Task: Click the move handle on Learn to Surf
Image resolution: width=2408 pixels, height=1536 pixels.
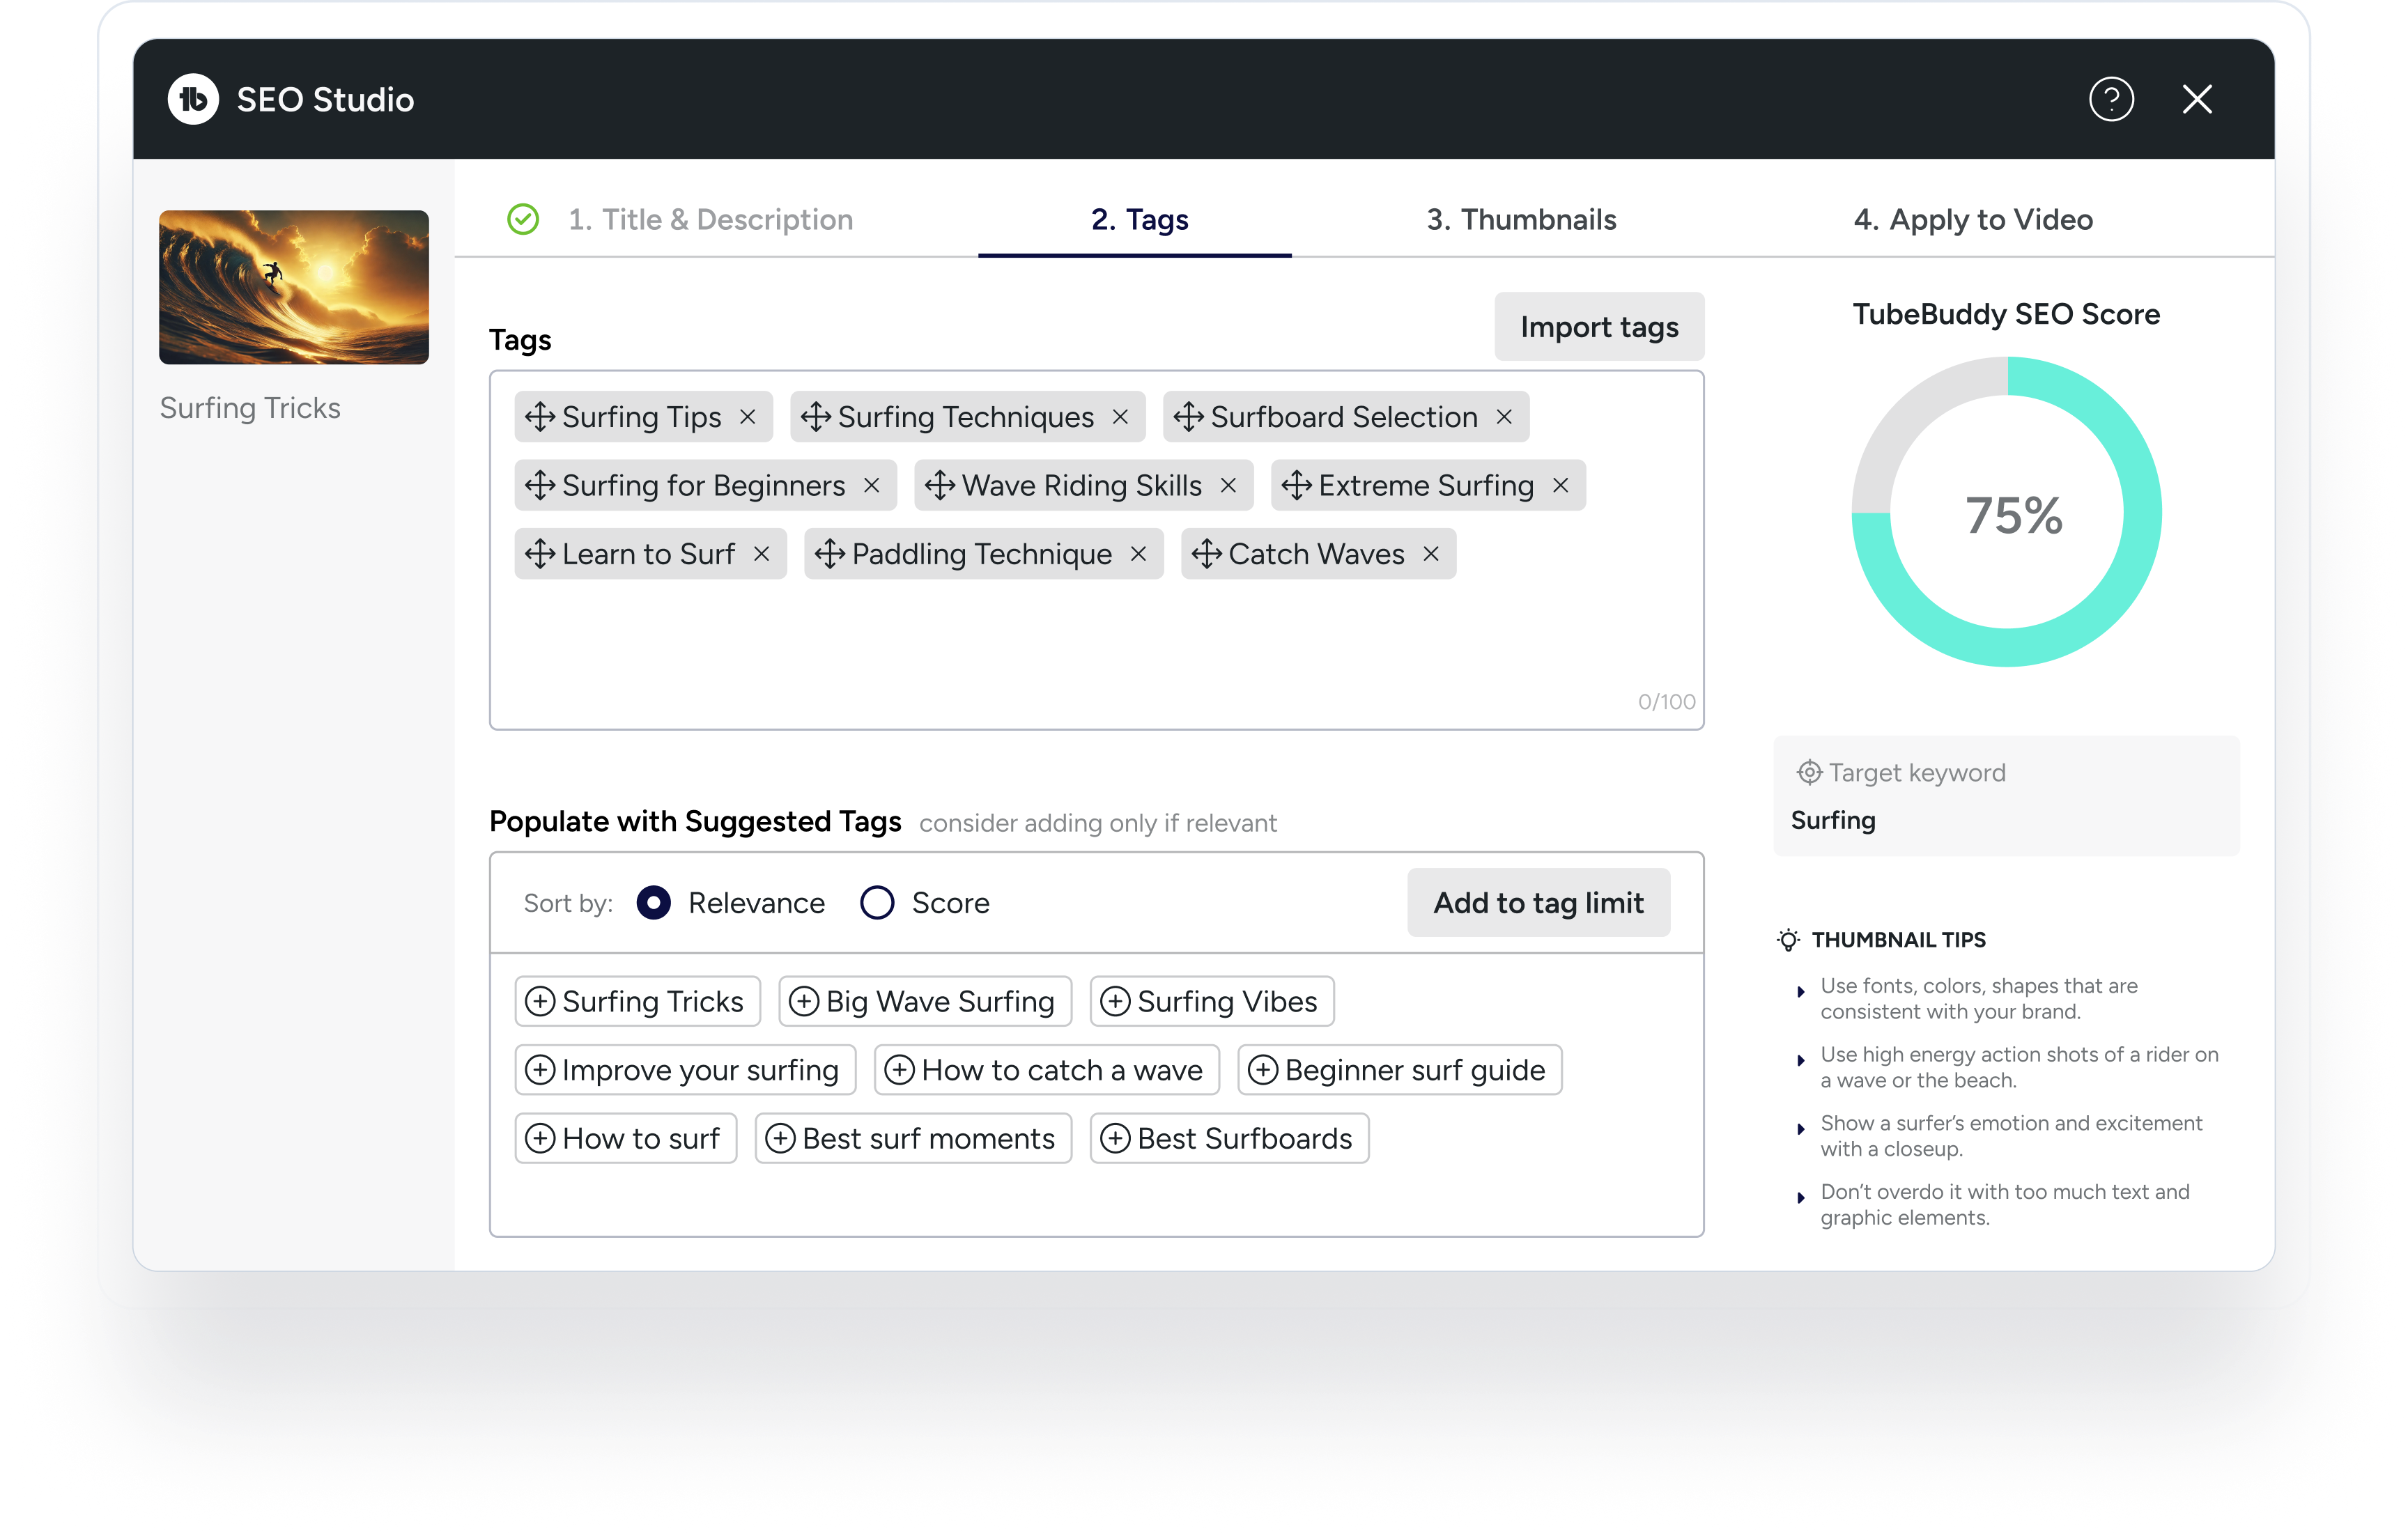Action: pos(540,554)
